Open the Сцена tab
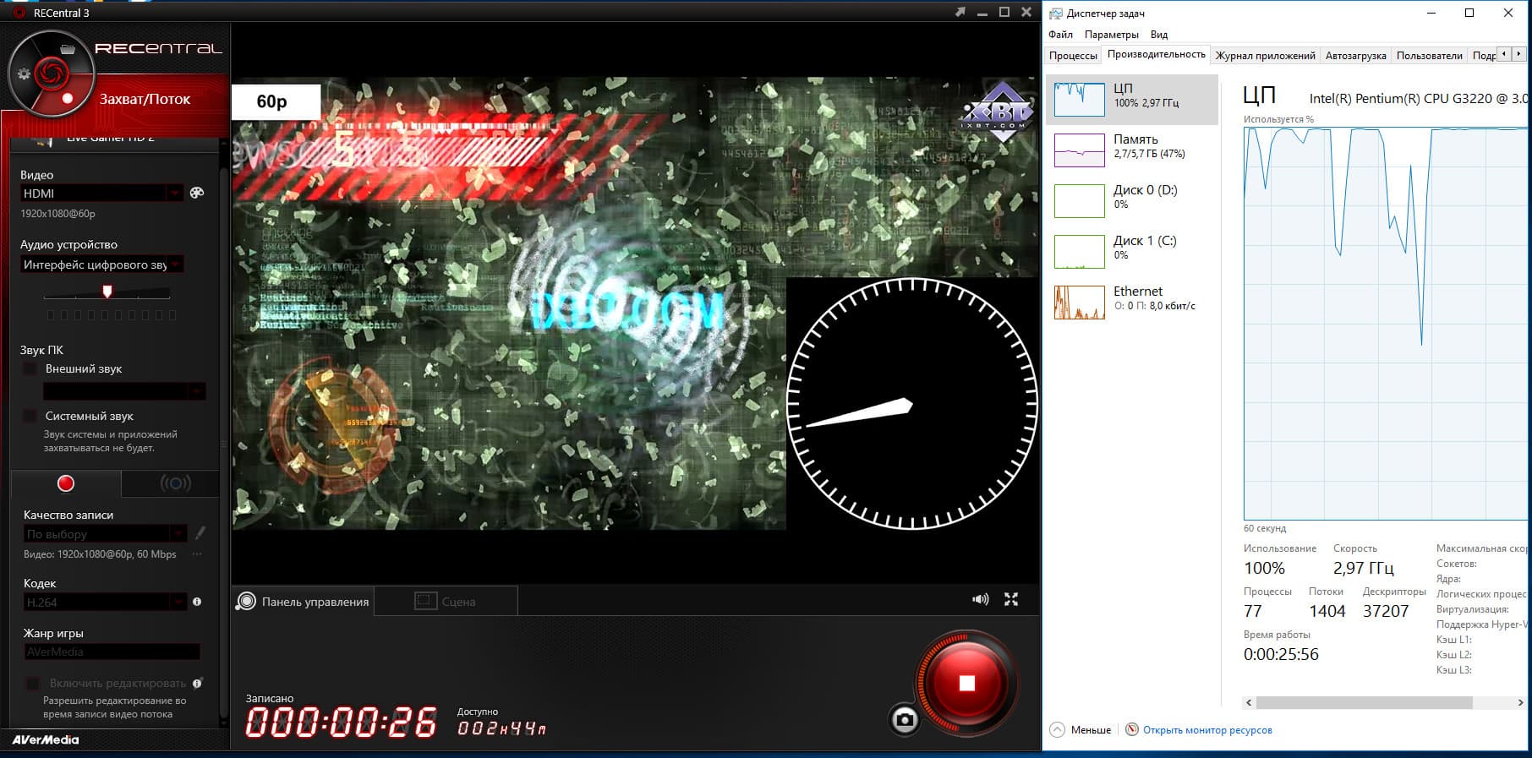 click(446, 602)
